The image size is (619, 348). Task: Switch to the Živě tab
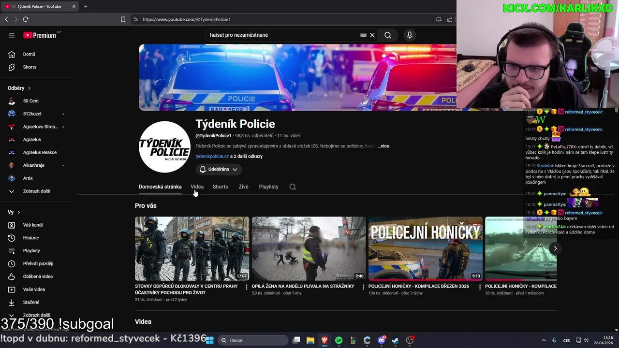click(243, 187)
